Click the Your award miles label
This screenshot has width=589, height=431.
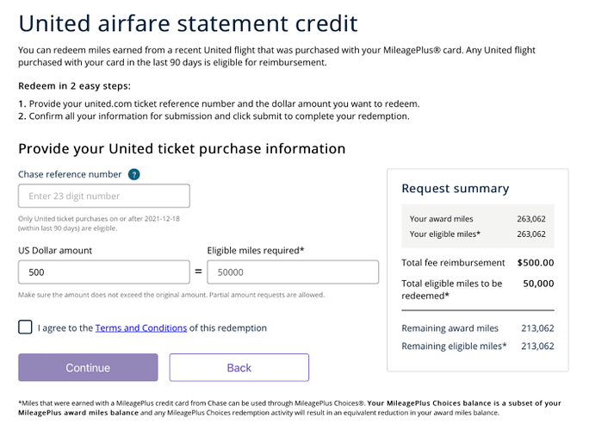click(441, 219)
